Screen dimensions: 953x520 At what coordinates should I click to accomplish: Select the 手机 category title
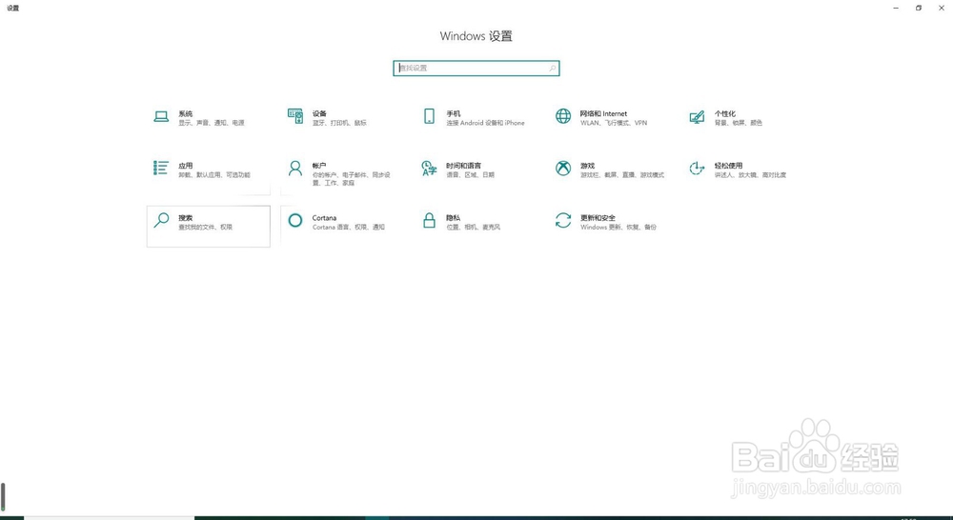coord(454,113)
